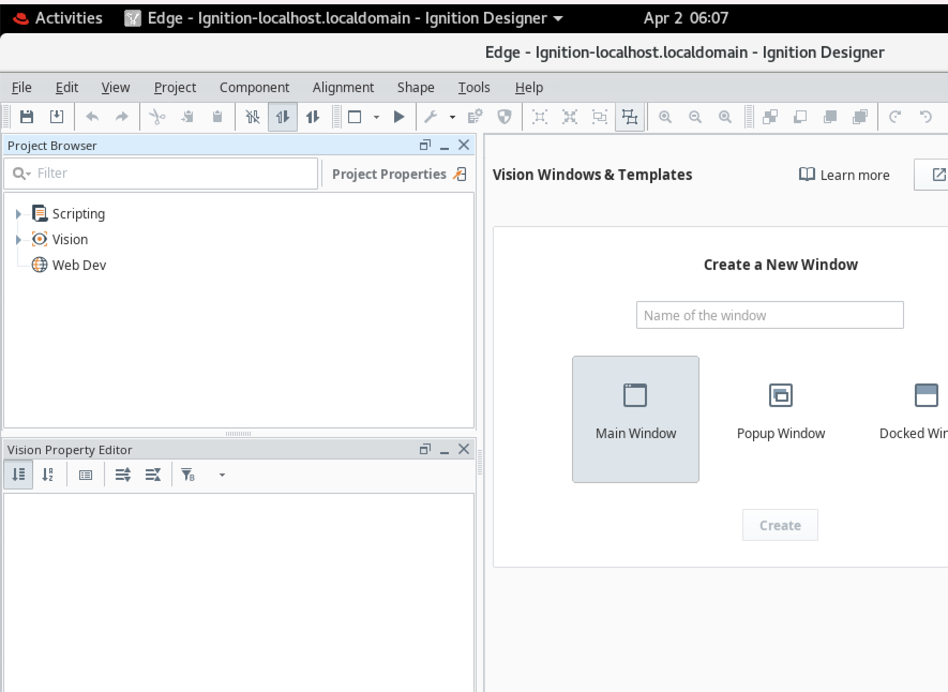Click the Name of the window field

coord(770,315)
